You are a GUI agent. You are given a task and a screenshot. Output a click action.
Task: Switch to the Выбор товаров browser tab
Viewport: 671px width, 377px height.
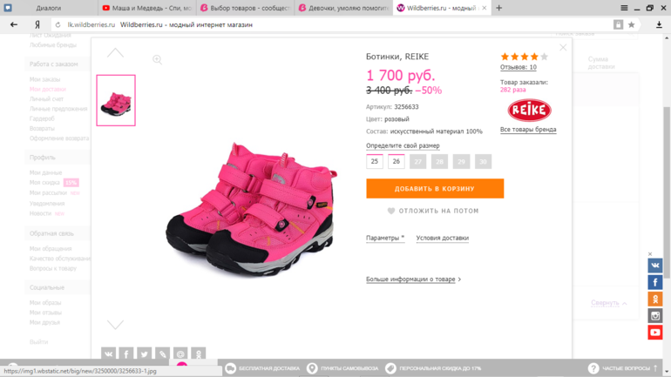pyautogui.click(x=245, y=8)
